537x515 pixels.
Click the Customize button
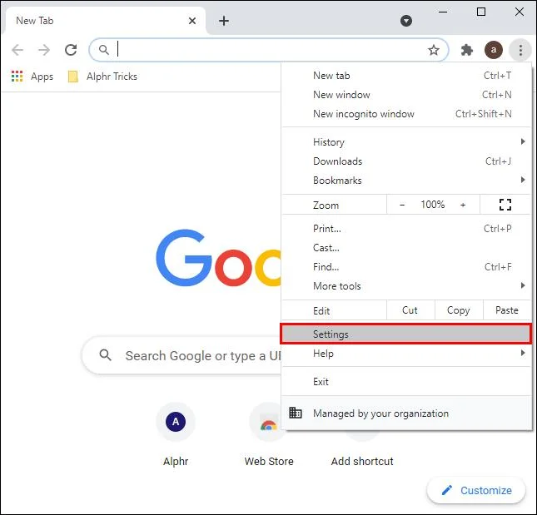[x=476, y=490]
